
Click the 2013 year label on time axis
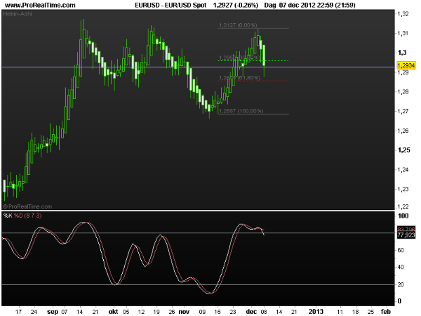[316, 312]
